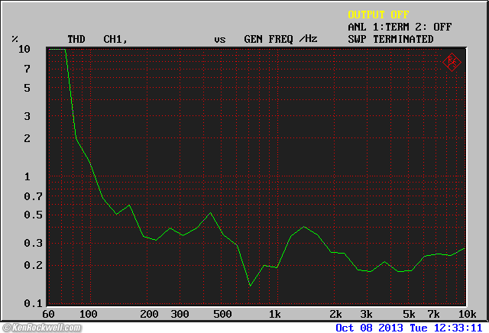Select the ANL 1:TERM 2: OFF status line
The width and height of the screenshot is (489, 333).
(400, 27)
